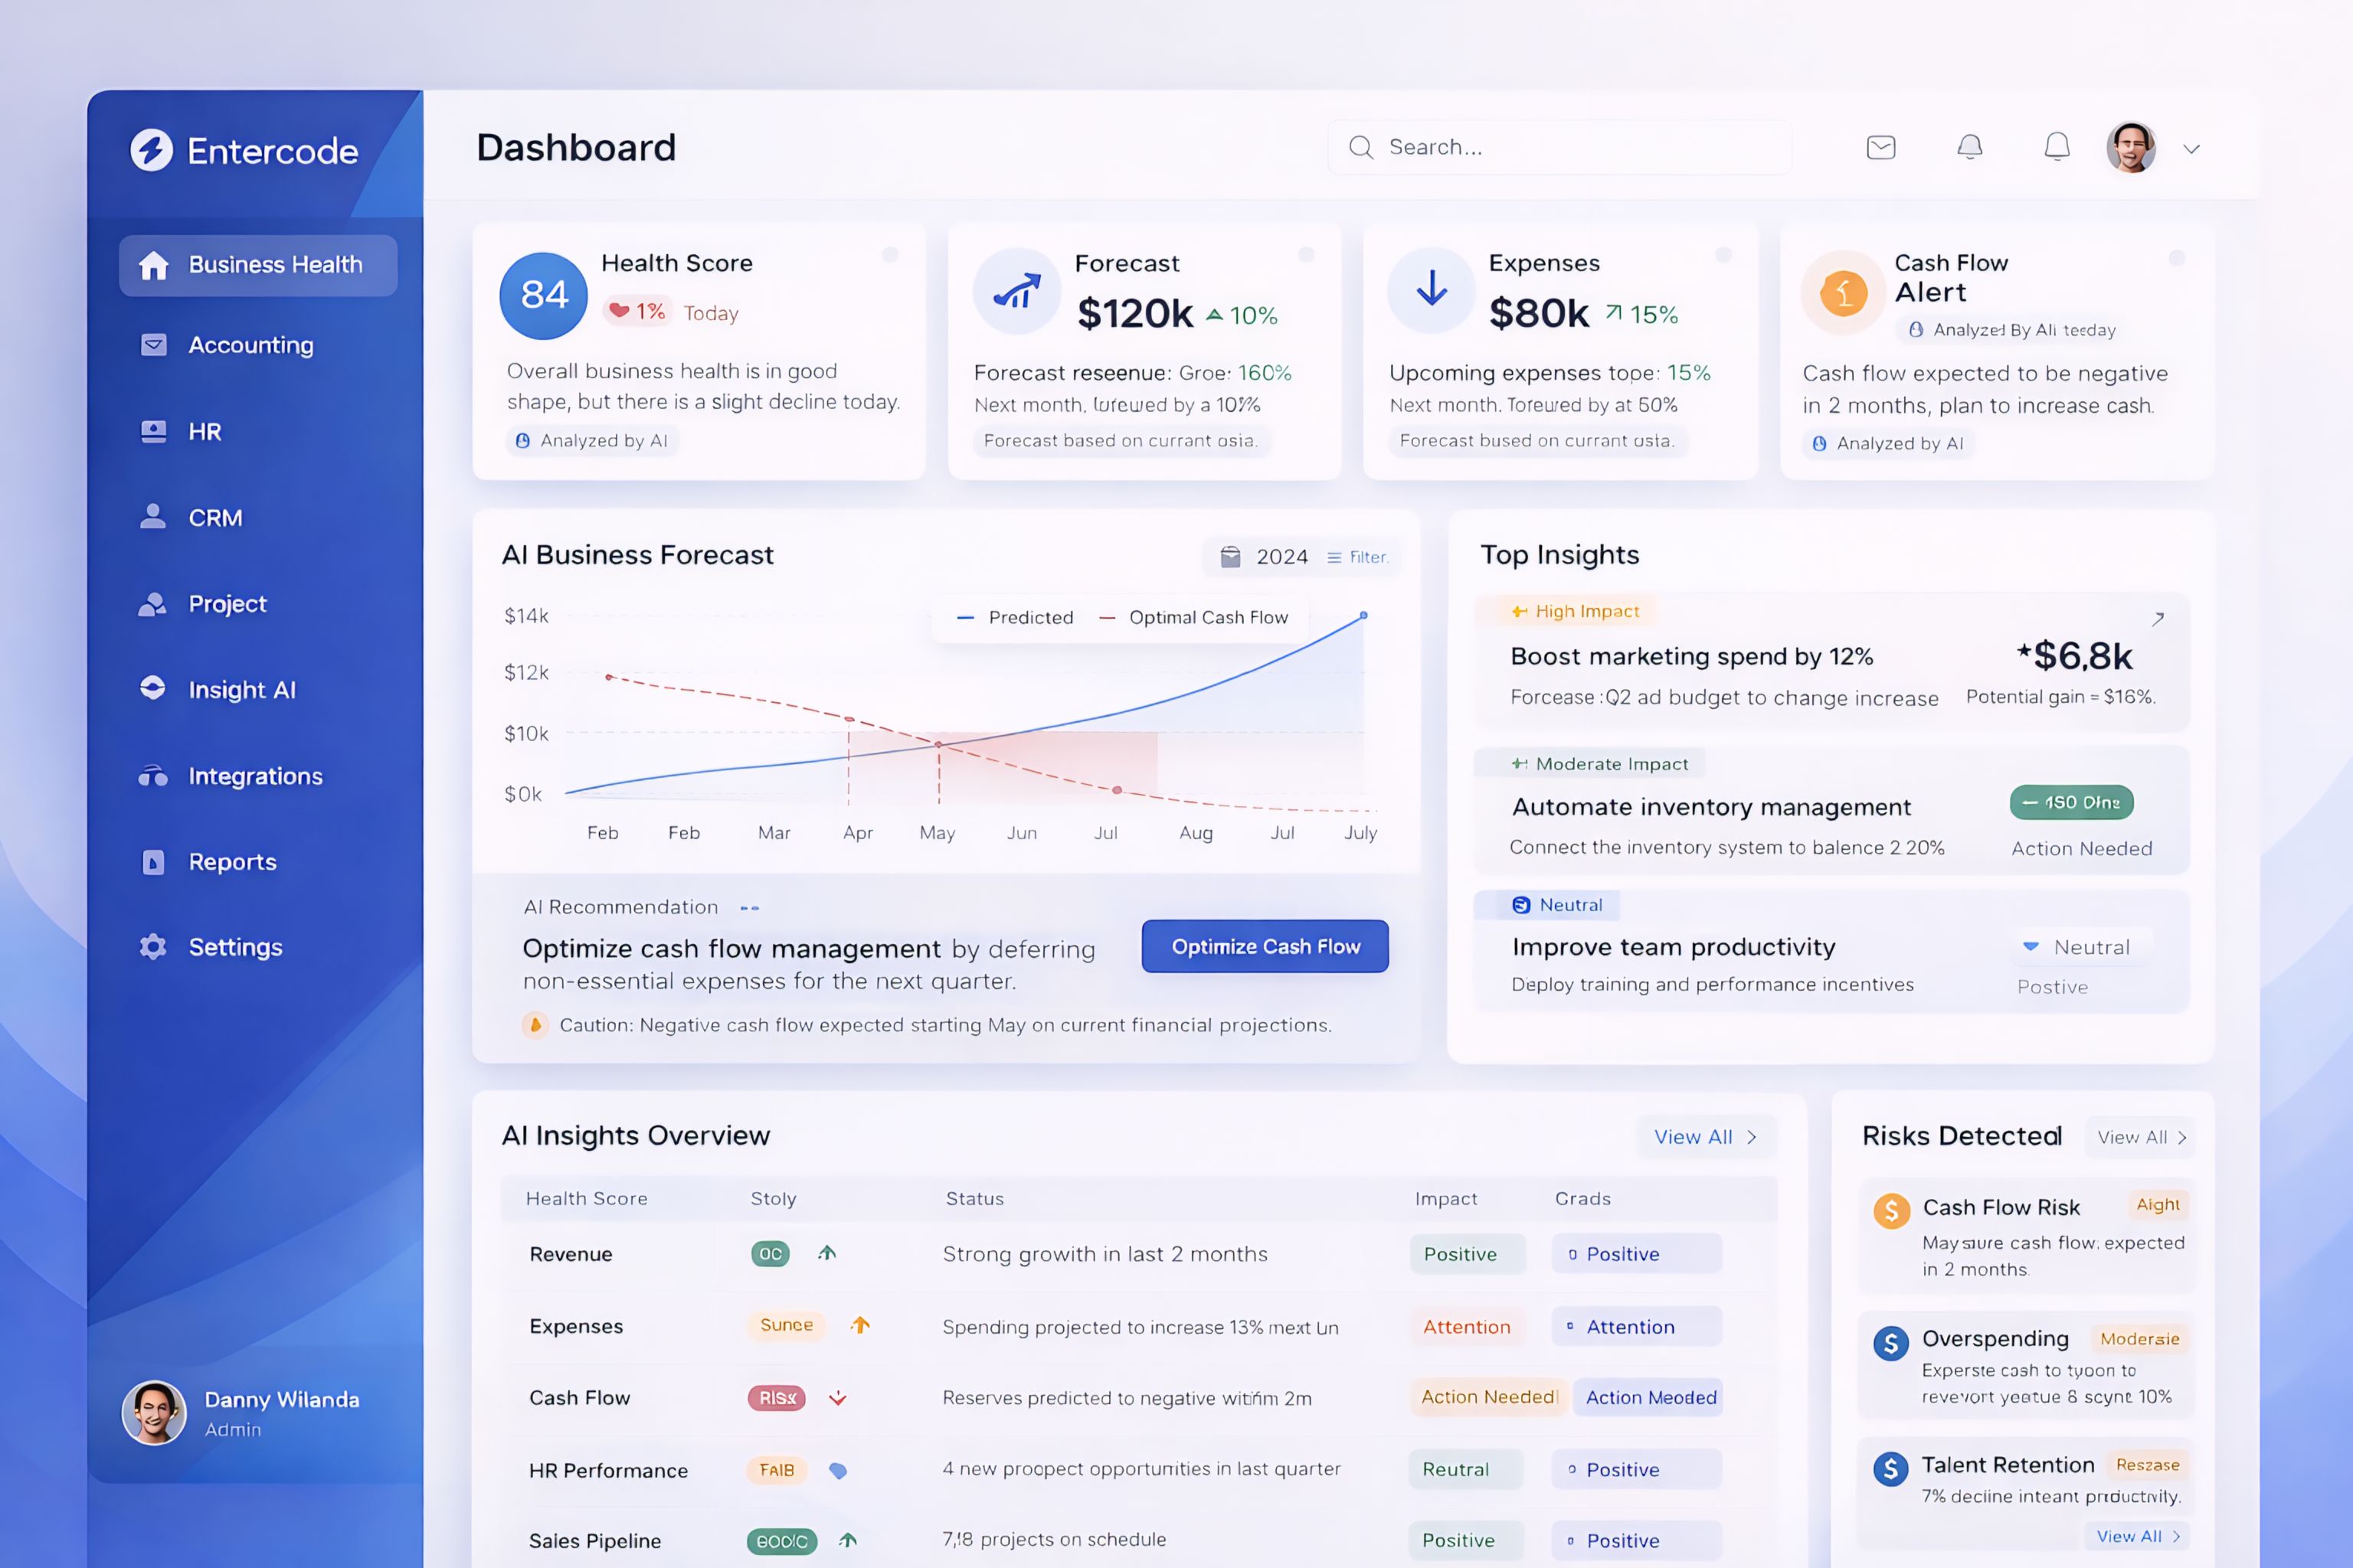The image size is (2353, 1568).
Task: Click the calendar icon beside 2024
Action: click(x=1231, y=557)
